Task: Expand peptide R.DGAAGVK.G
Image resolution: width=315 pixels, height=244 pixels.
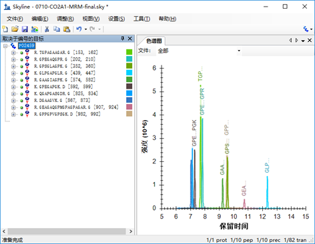Action: click(x=13, y=101)
